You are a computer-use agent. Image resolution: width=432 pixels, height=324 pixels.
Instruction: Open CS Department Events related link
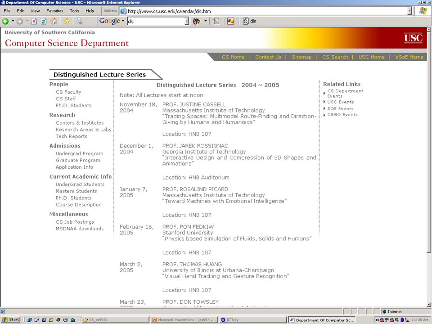345,94
